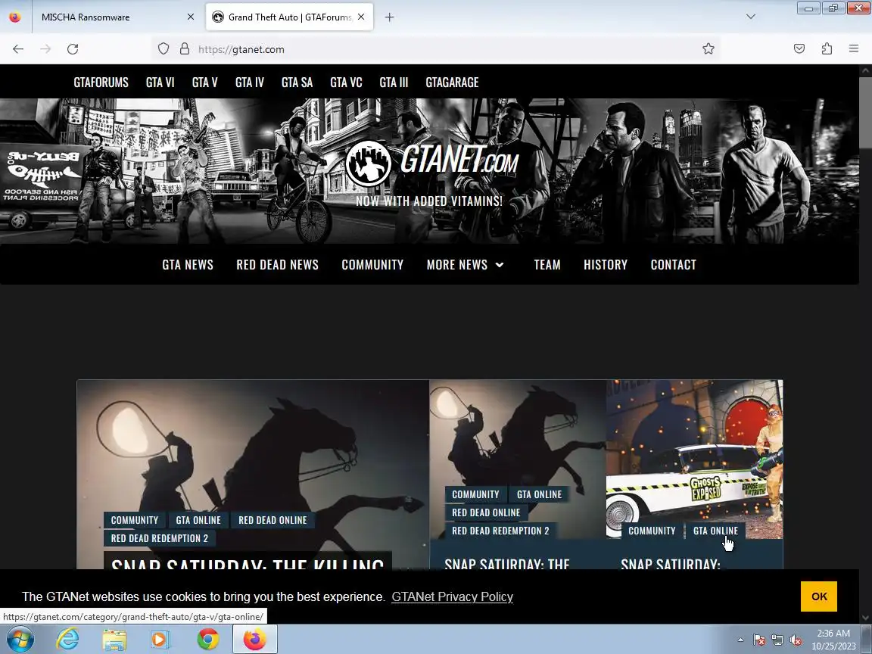
Task: Launch Google Chrome from the taskbar
Action: (208, 640)
